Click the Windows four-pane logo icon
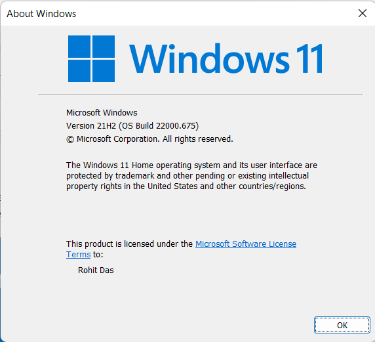375x342 pixels. click(91, 58)
